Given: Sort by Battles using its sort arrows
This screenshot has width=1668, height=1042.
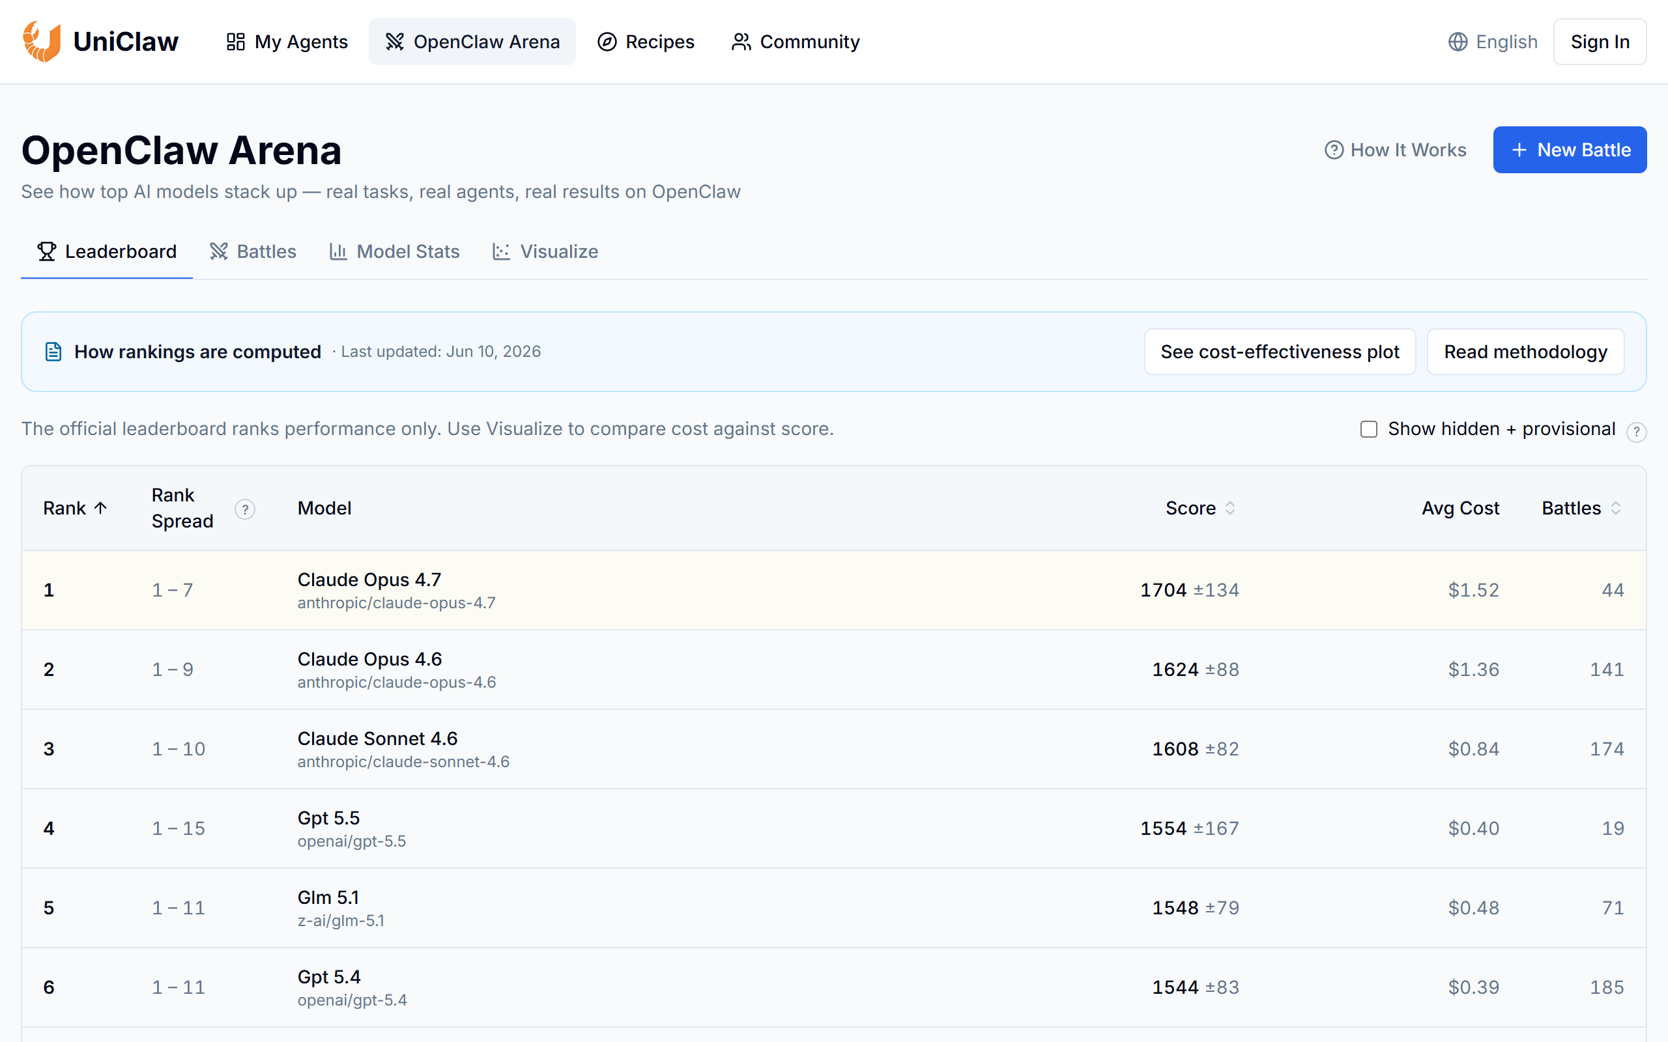Looking at the screenshot, I should 1616,509.
